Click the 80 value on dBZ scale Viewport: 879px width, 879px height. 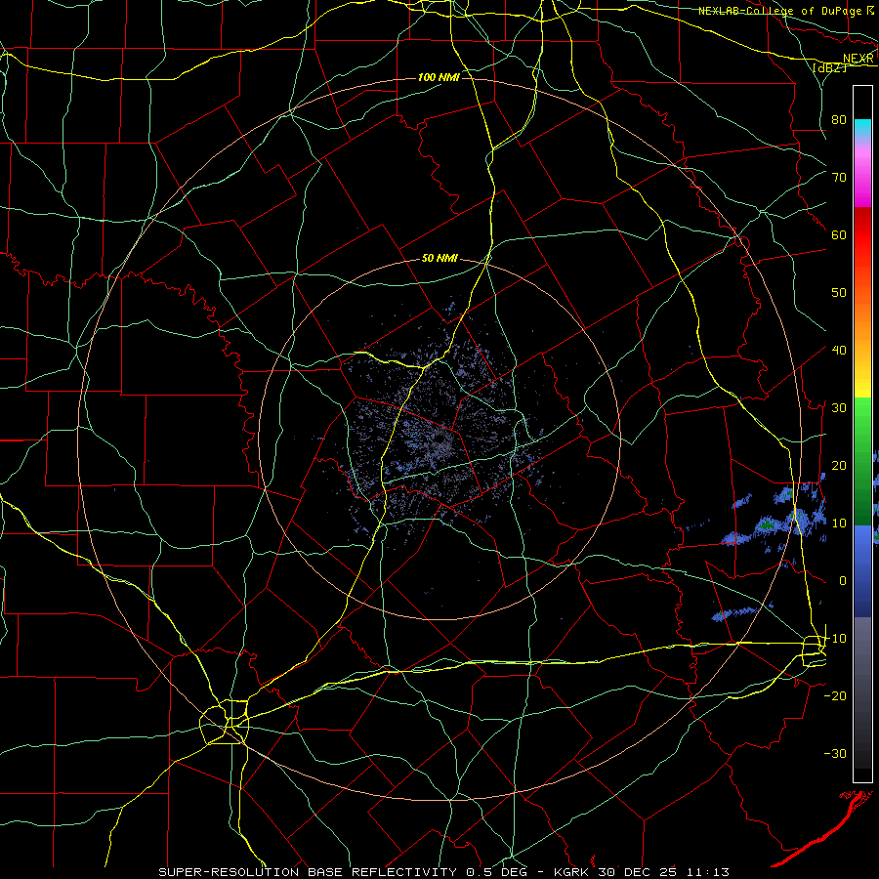point(839,120)
